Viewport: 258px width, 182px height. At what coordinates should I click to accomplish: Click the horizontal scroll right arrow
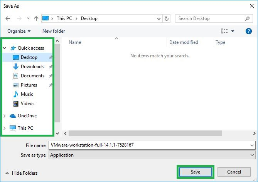tap(254, 133)
